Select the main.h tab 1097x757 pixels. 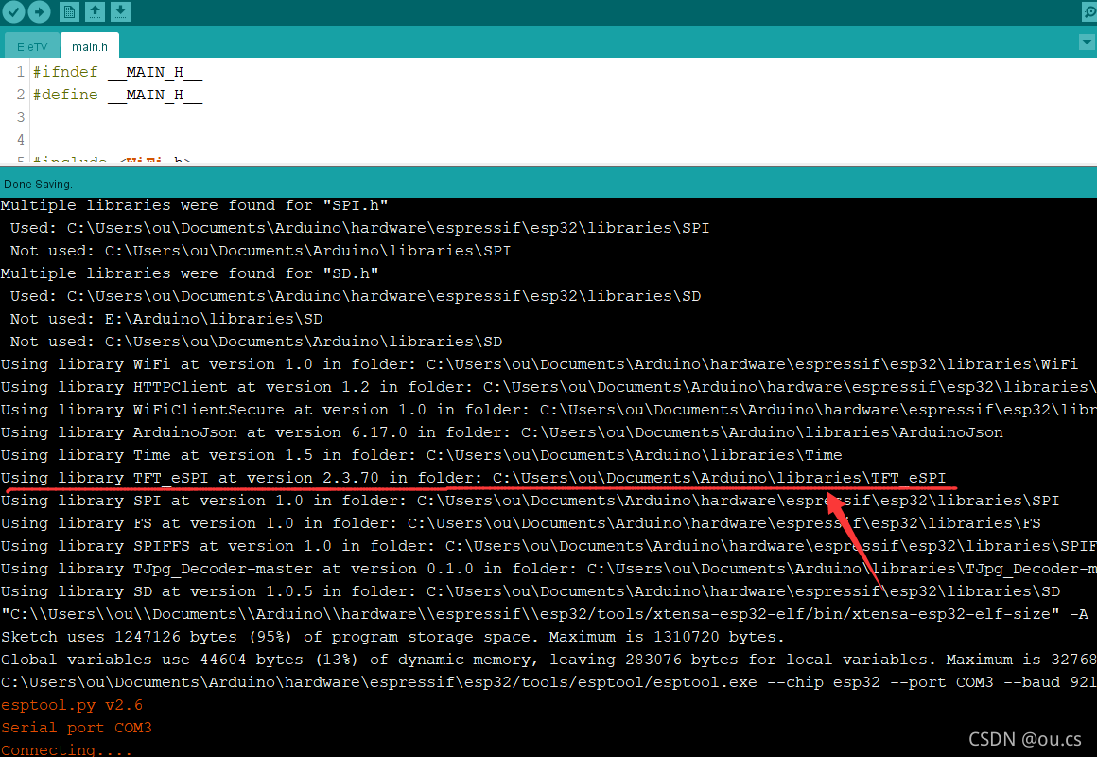(x=90, y=46)
